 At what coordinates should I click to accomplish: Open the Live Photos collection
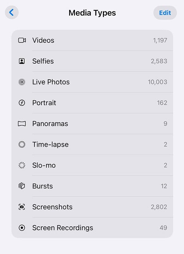click(x=51, y=82)
